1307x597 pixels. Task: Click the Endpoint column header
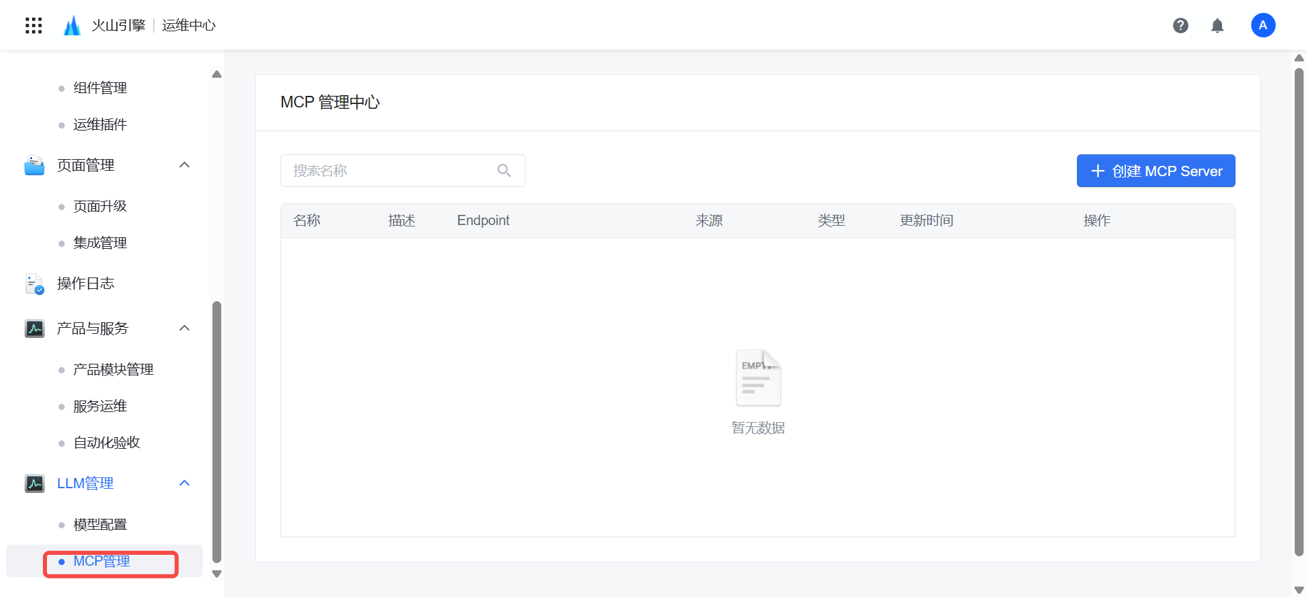[x=483, y=220]
